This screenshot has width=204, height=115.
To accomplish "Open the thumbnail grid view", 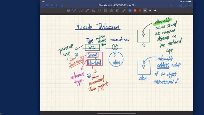I will click(x=47, y=5).
